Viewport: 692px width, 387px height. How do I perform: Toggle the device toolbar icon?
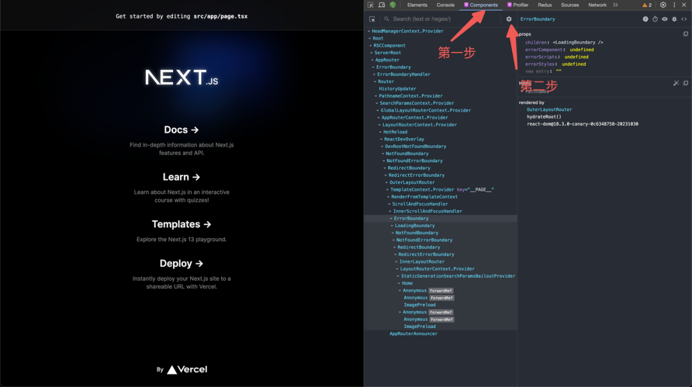click(x=382, y=5)
